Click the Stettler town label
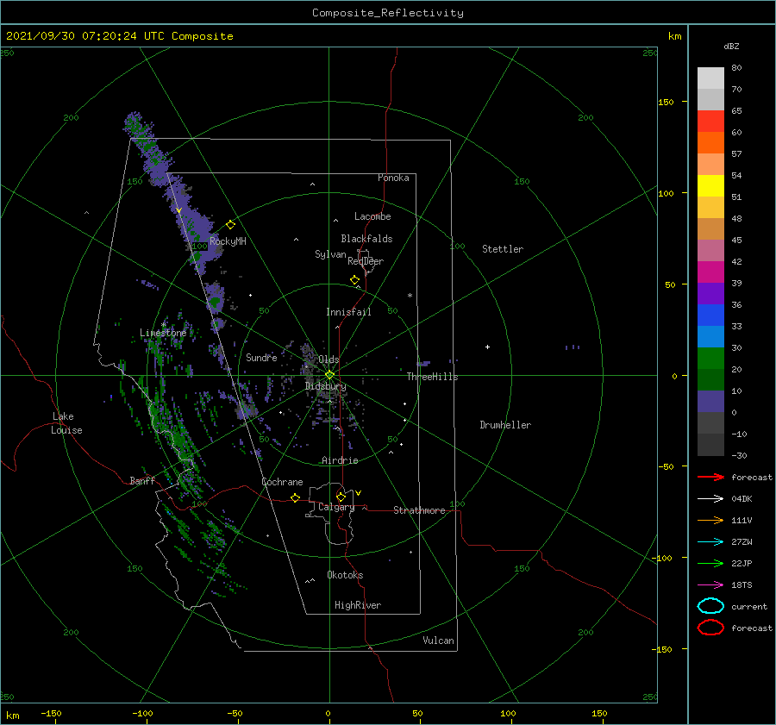Screen dimensions: 776x725 coord(503,249)
